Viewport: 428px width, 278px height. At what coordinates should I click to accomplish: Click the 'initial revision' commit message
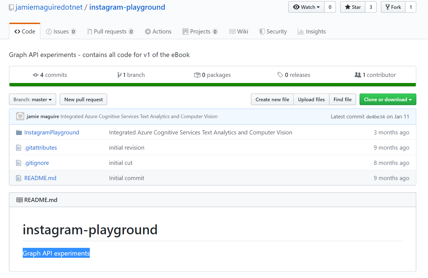pos(127,148)
